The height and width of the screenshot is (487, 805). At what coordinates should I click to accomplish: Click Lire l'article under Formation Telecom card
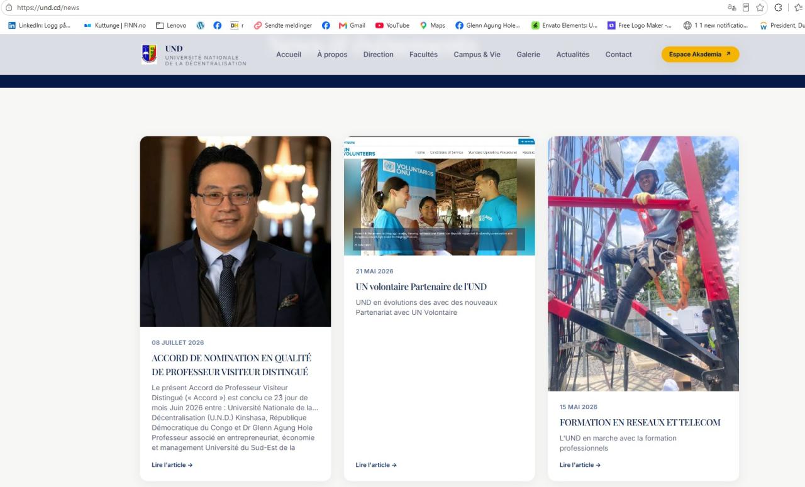[x=580, y=465]
